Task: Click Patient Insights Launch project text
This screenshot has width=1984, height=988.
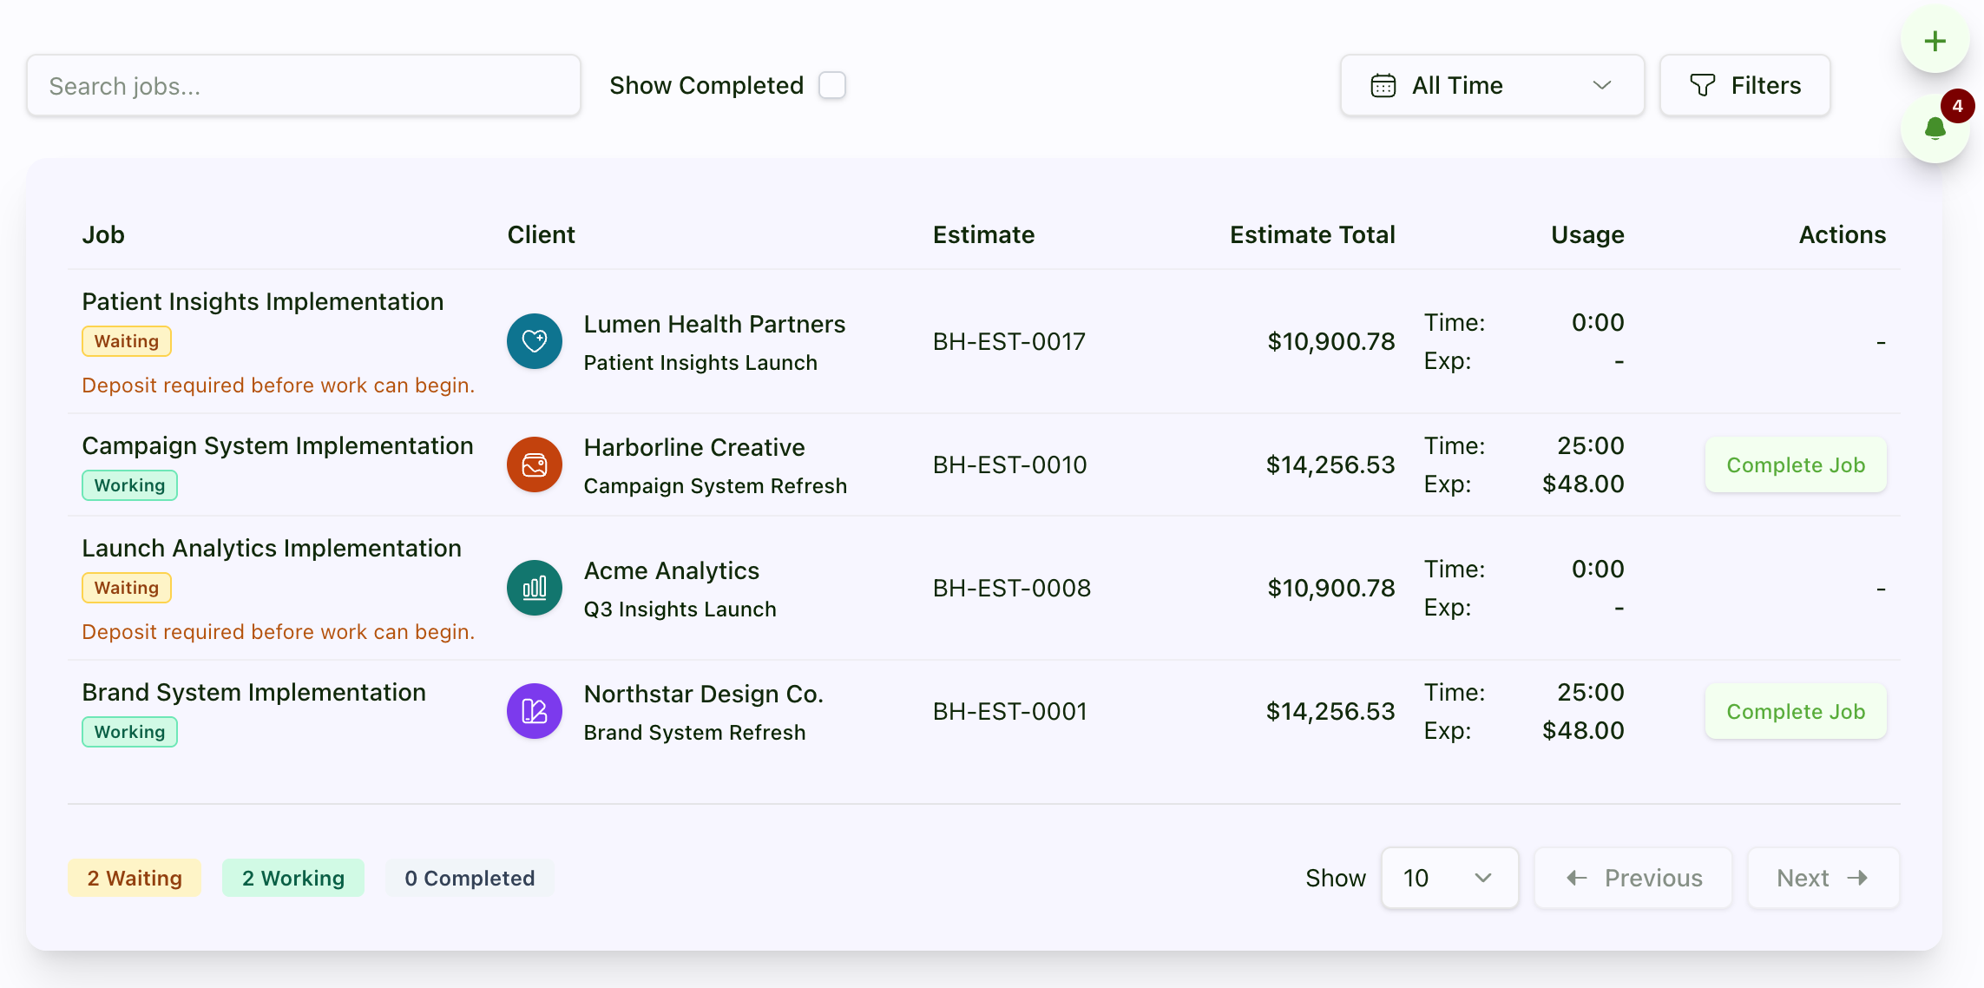Action: click(700, 362)
